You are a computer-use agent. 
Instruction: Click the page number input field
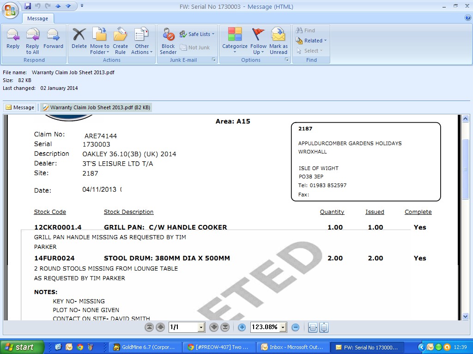coord(182,327)
